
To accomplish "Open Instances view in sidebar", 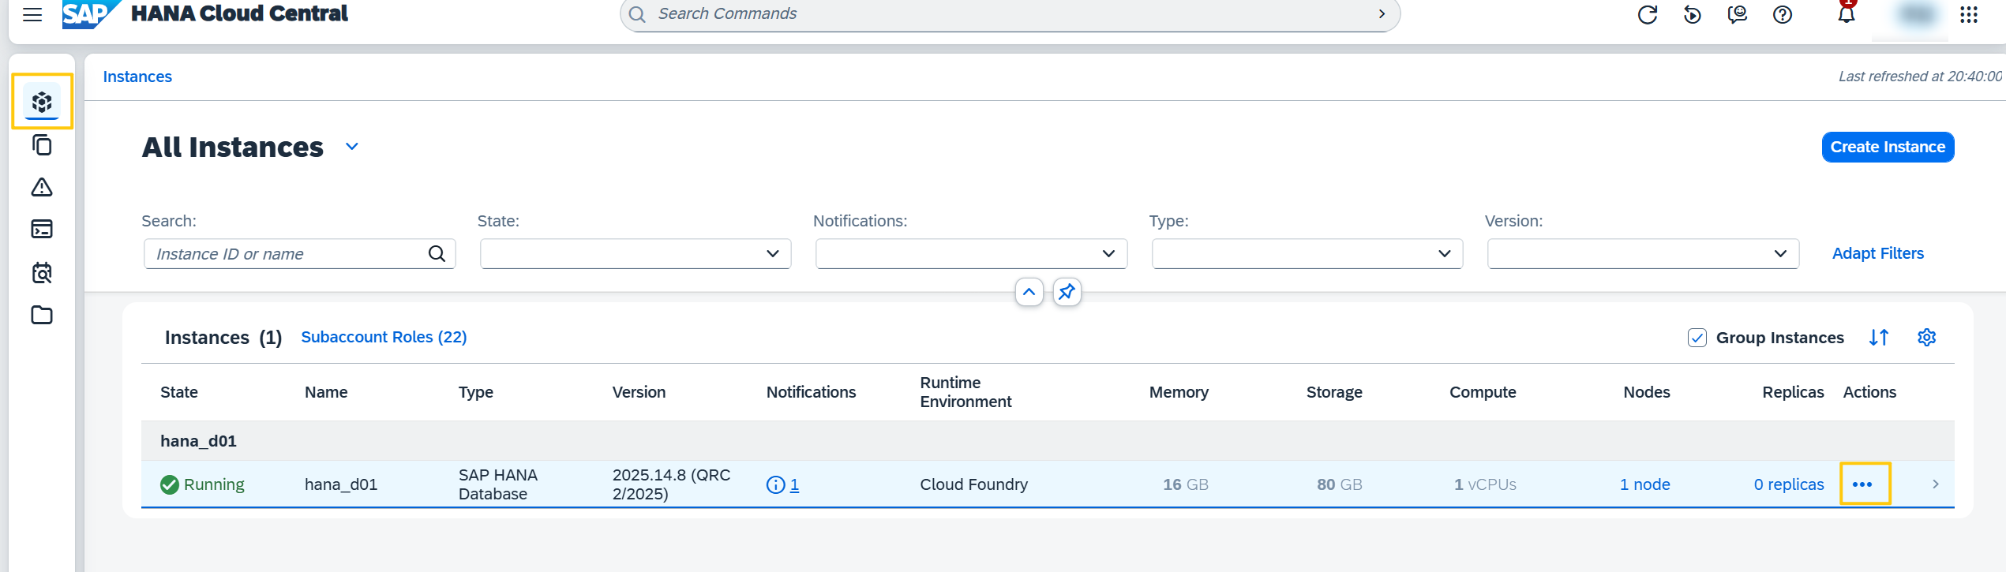I will click(x=42, y=102).
